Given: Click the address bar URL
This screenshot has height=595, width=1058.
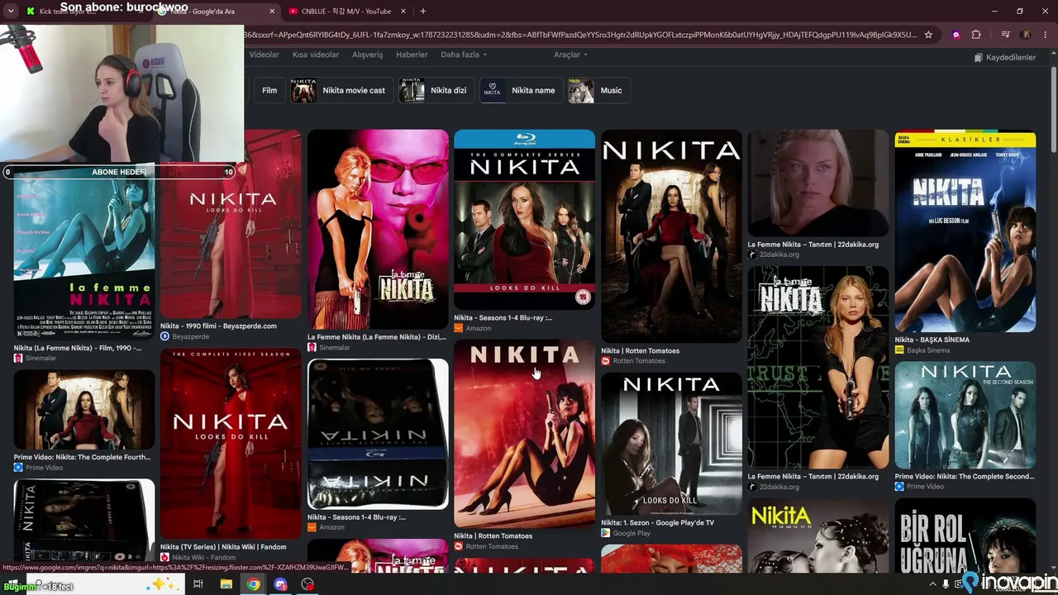Looking at the screenshot, I should coord(580,35).
